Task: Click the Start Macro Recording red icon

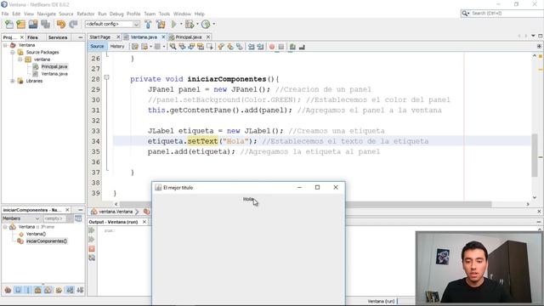Action: tap(272, 47)
